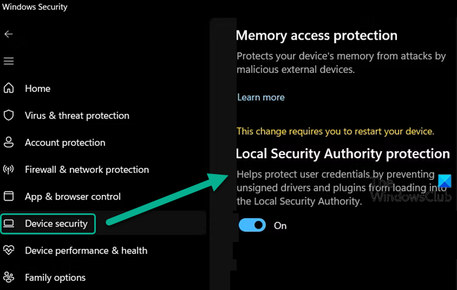Open Firewall & network protection page
457x290 pixels.
(x=87, y=169)
